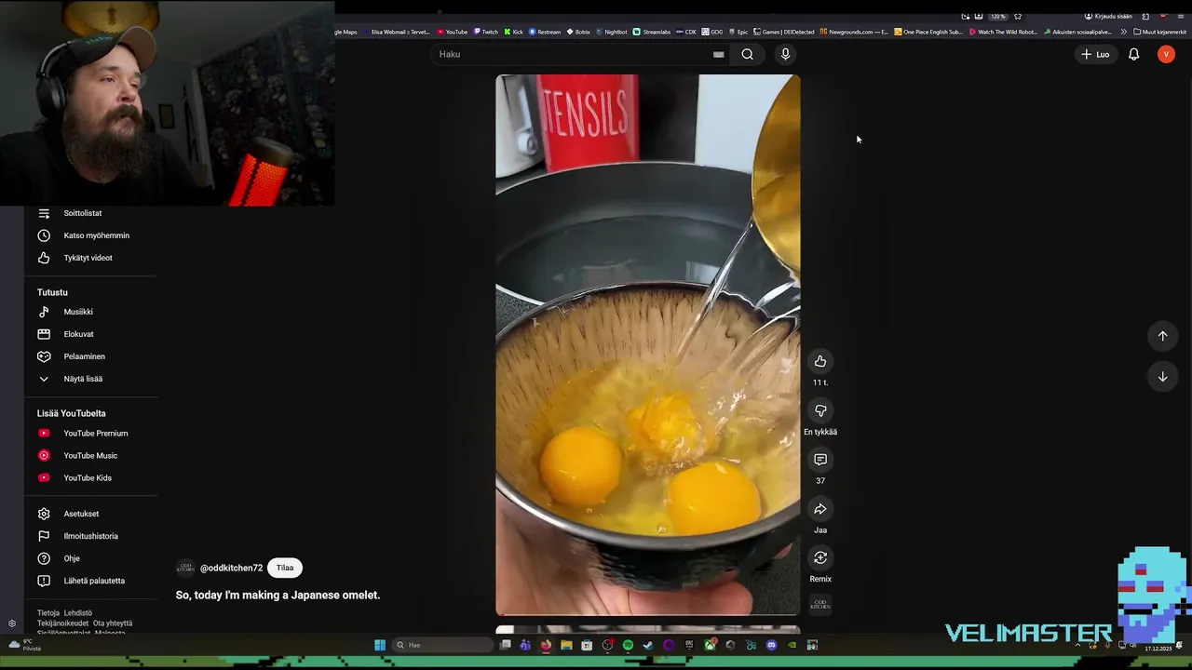Open the Nightbot bookmark
This screenshot has height=670, width=1192.
(x=611, y=32)
